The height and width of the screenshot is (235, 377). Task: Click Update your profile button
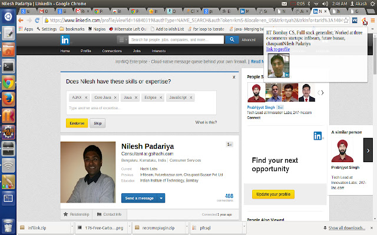(273, 194)
